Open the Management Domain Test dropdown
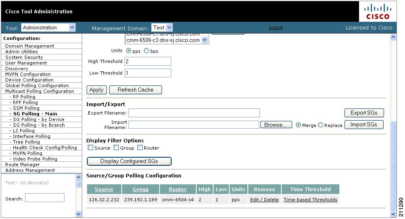Image resolution: width=405 pixels, height=219 pixels. [162, 27]
